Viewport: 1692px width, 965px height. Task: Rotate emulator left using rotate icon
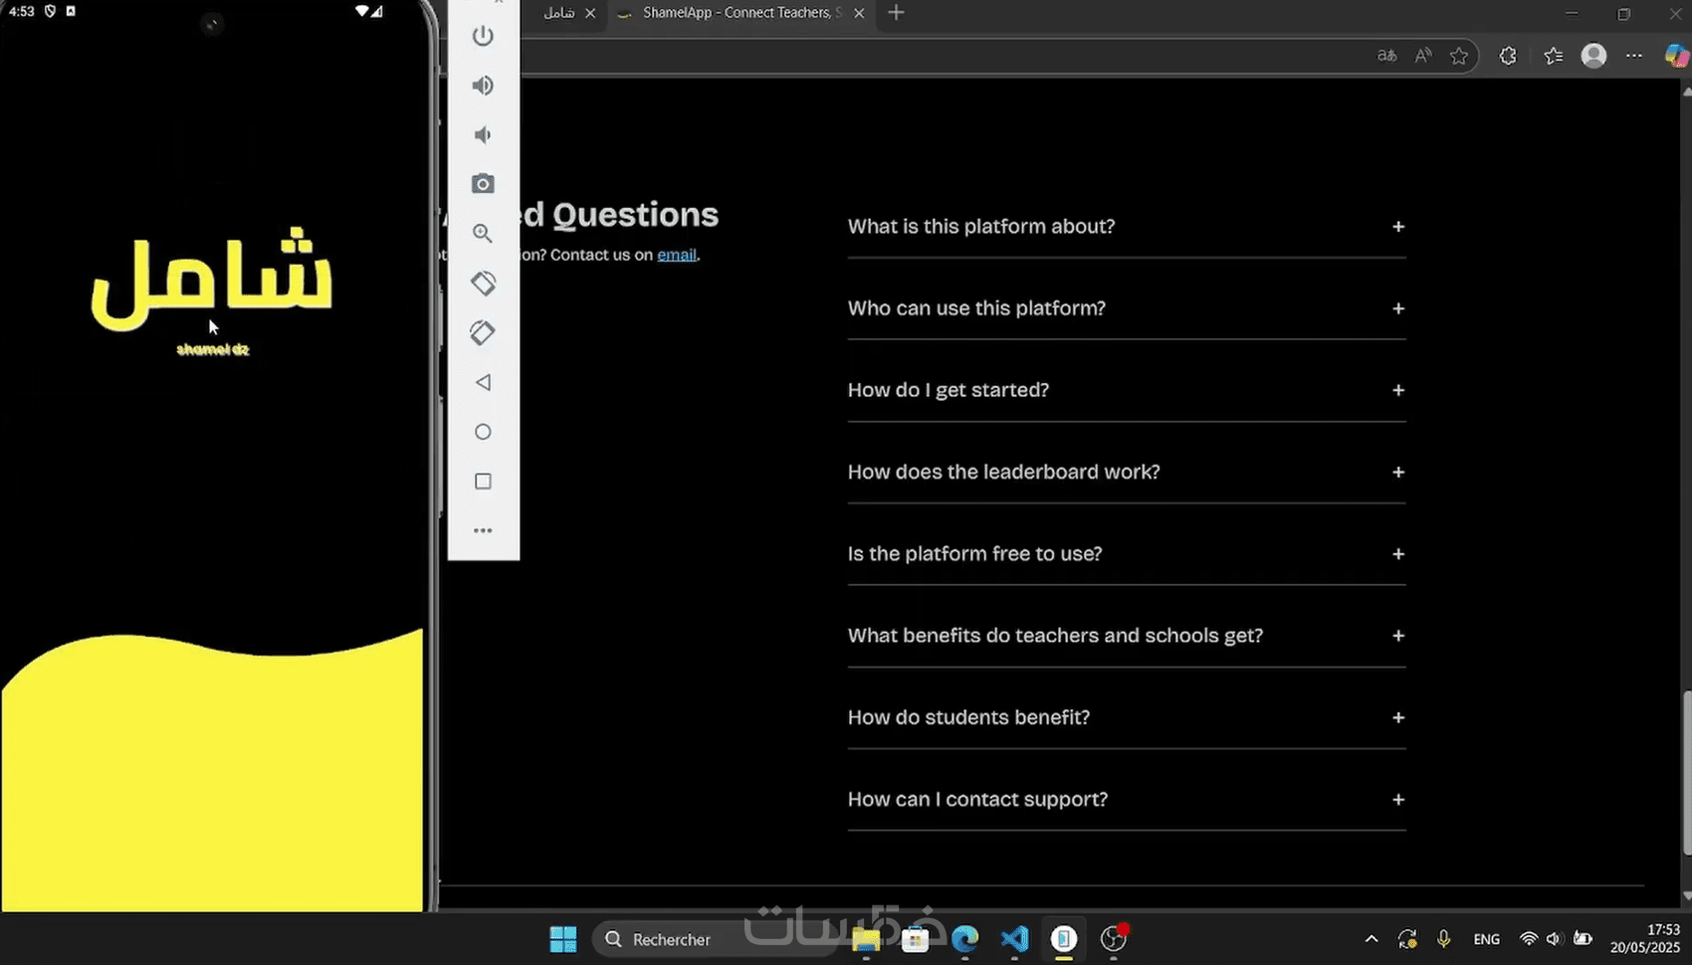483,284
